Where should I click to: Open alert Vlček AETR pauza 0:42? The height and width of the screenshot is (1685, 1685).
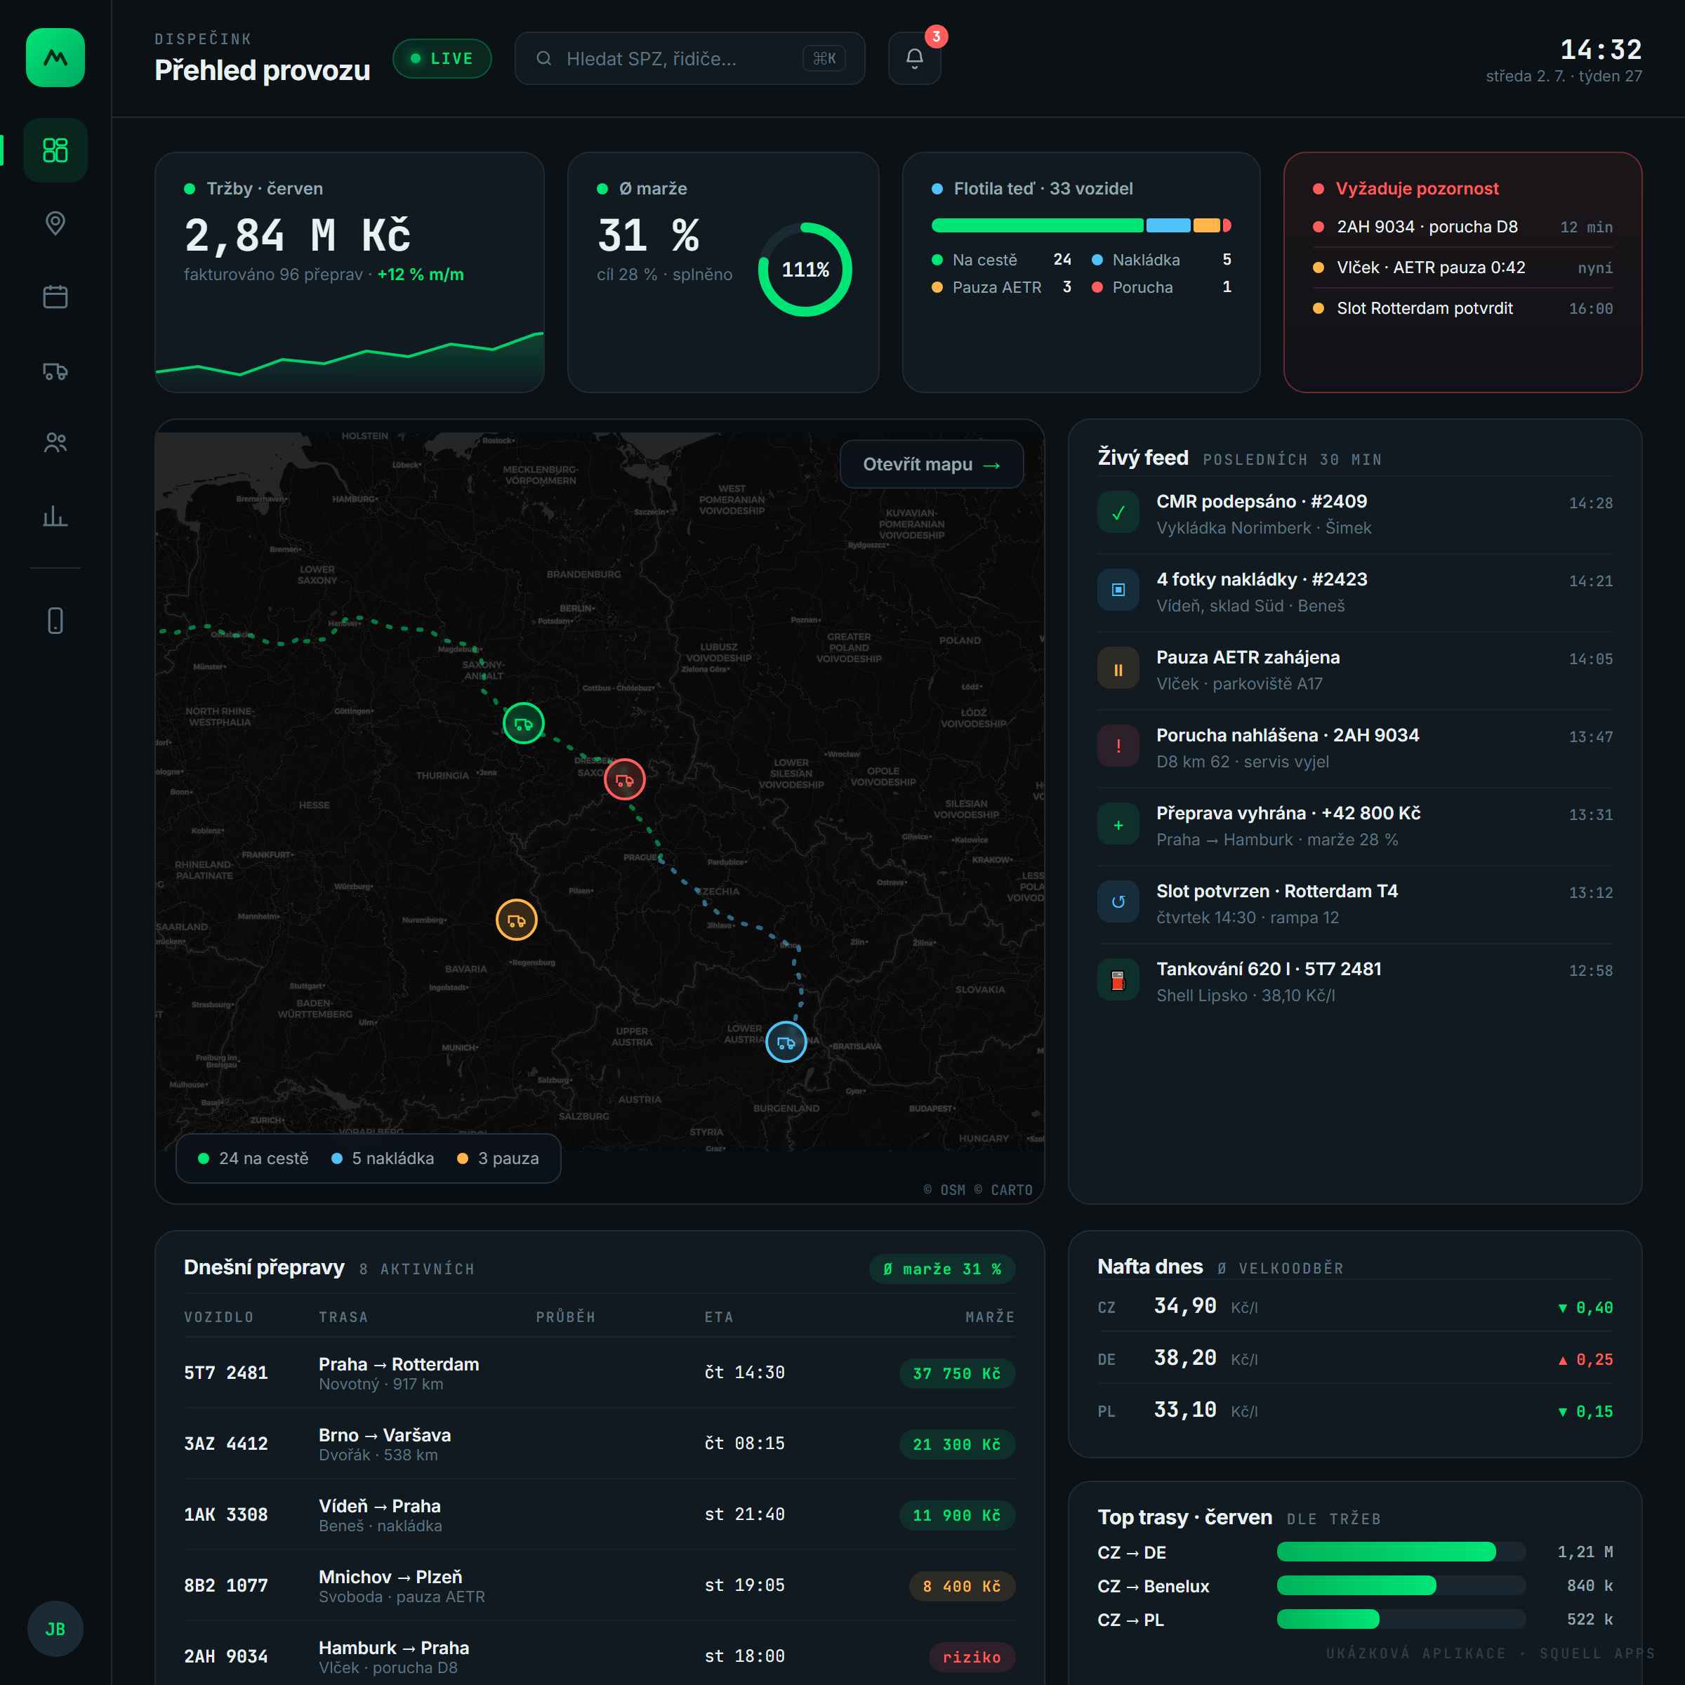1462,267
